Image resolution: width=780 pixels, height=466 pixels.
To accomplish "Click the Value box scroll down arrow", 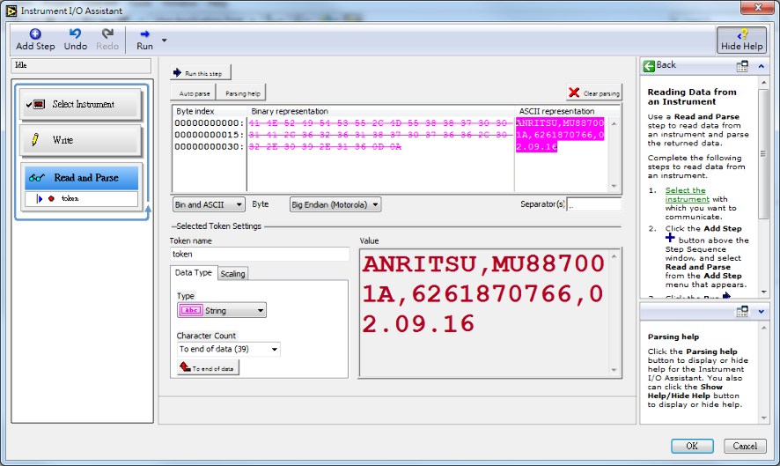I will point(614,370).
